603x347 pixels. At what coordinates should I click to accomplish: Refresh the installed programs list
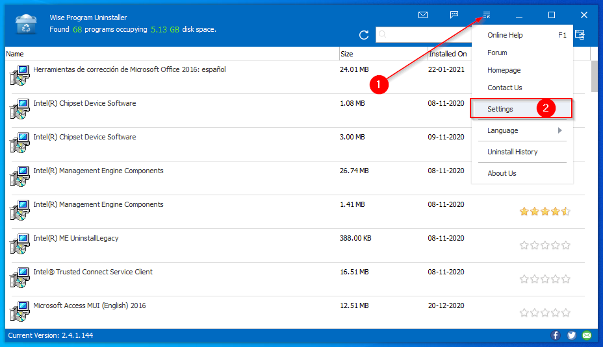364,35
